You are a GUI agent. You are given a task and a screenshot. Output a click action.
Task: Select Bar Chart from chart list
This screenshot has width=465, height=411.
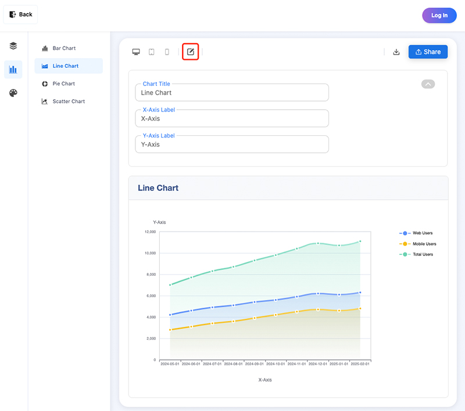pos(64,48)
